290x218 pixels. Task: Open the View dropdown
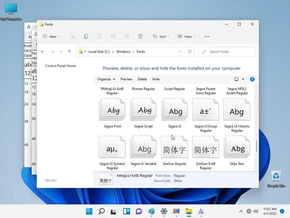click(186, 37)
